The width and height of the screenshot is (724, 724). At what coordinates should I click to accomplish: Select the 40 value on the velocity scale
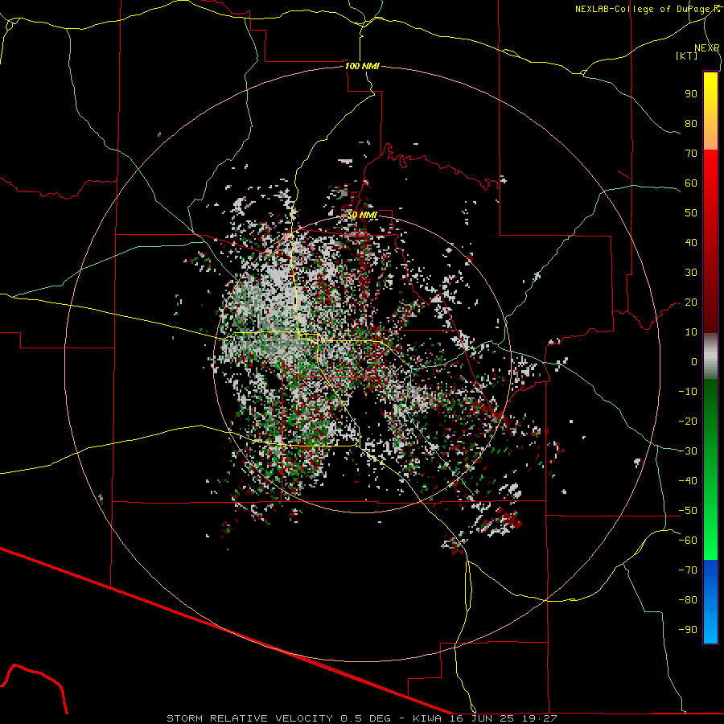point(691,242)
